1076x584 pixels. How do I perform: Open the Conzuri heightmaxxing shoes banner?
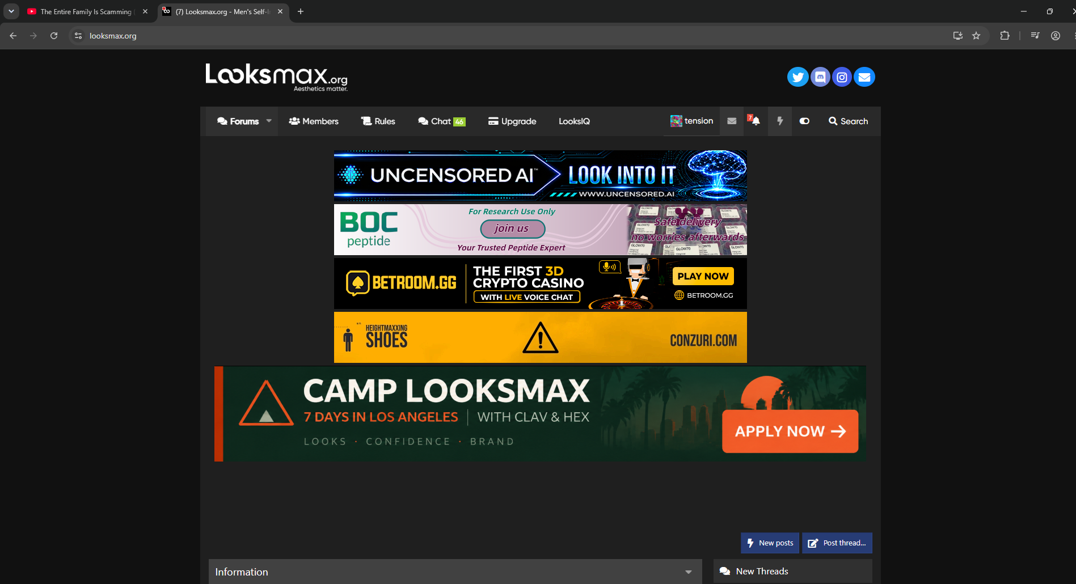tap(540, 337)
